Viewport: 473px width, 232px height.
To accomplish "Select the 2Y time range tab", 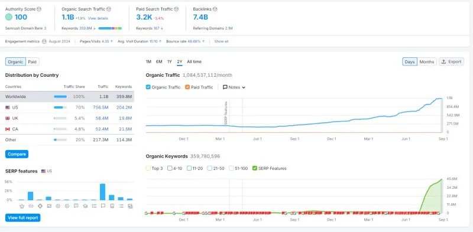I will click(x=180, y=62).
